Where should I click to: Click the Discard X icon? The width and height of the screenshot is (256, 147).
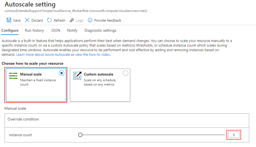pyautogui.click(x=27, y=20)
